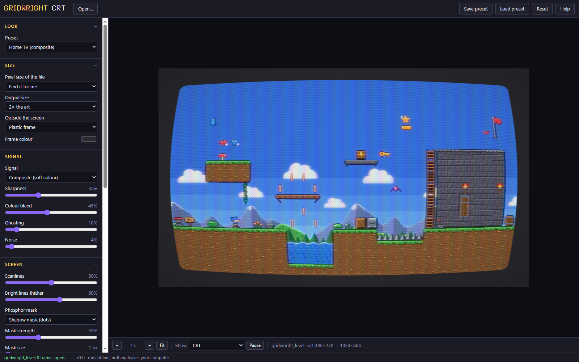This screenshot has width=579, height=362.
Task: Click the CRT preview image
Action: pyautogui.click(x=344, y=178)
